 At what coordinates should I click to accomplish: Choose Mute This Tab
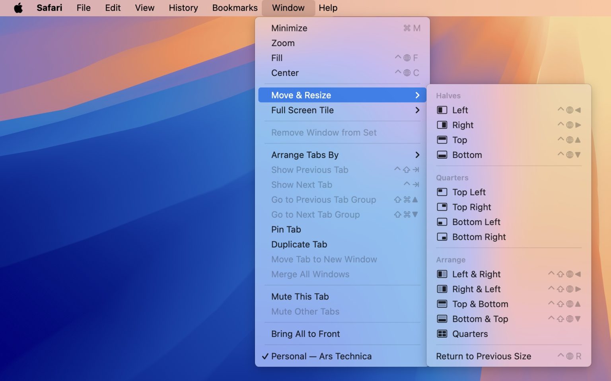(x=300, y=297)
